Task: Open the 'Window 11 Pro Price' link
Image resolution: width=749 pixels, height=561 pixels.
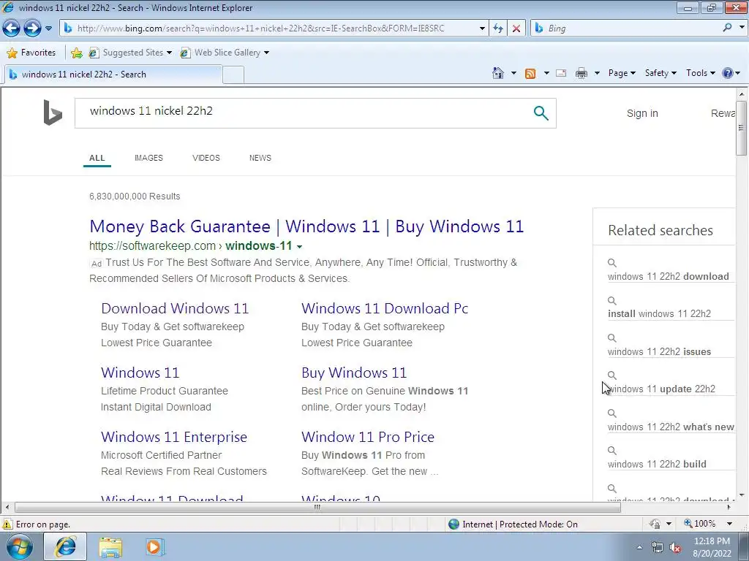Action: 368,437
